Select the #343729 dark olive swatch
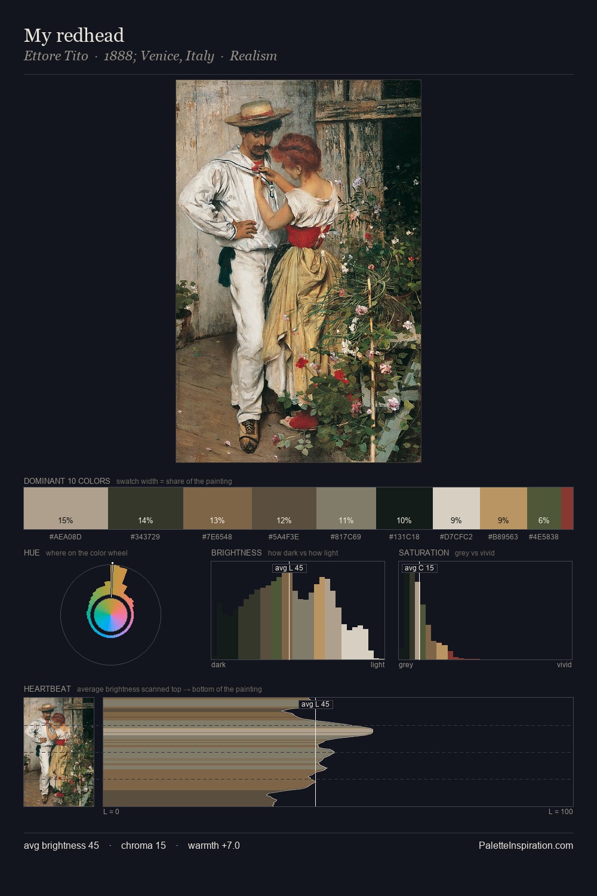Screen dimensions: 597x896 146,508
